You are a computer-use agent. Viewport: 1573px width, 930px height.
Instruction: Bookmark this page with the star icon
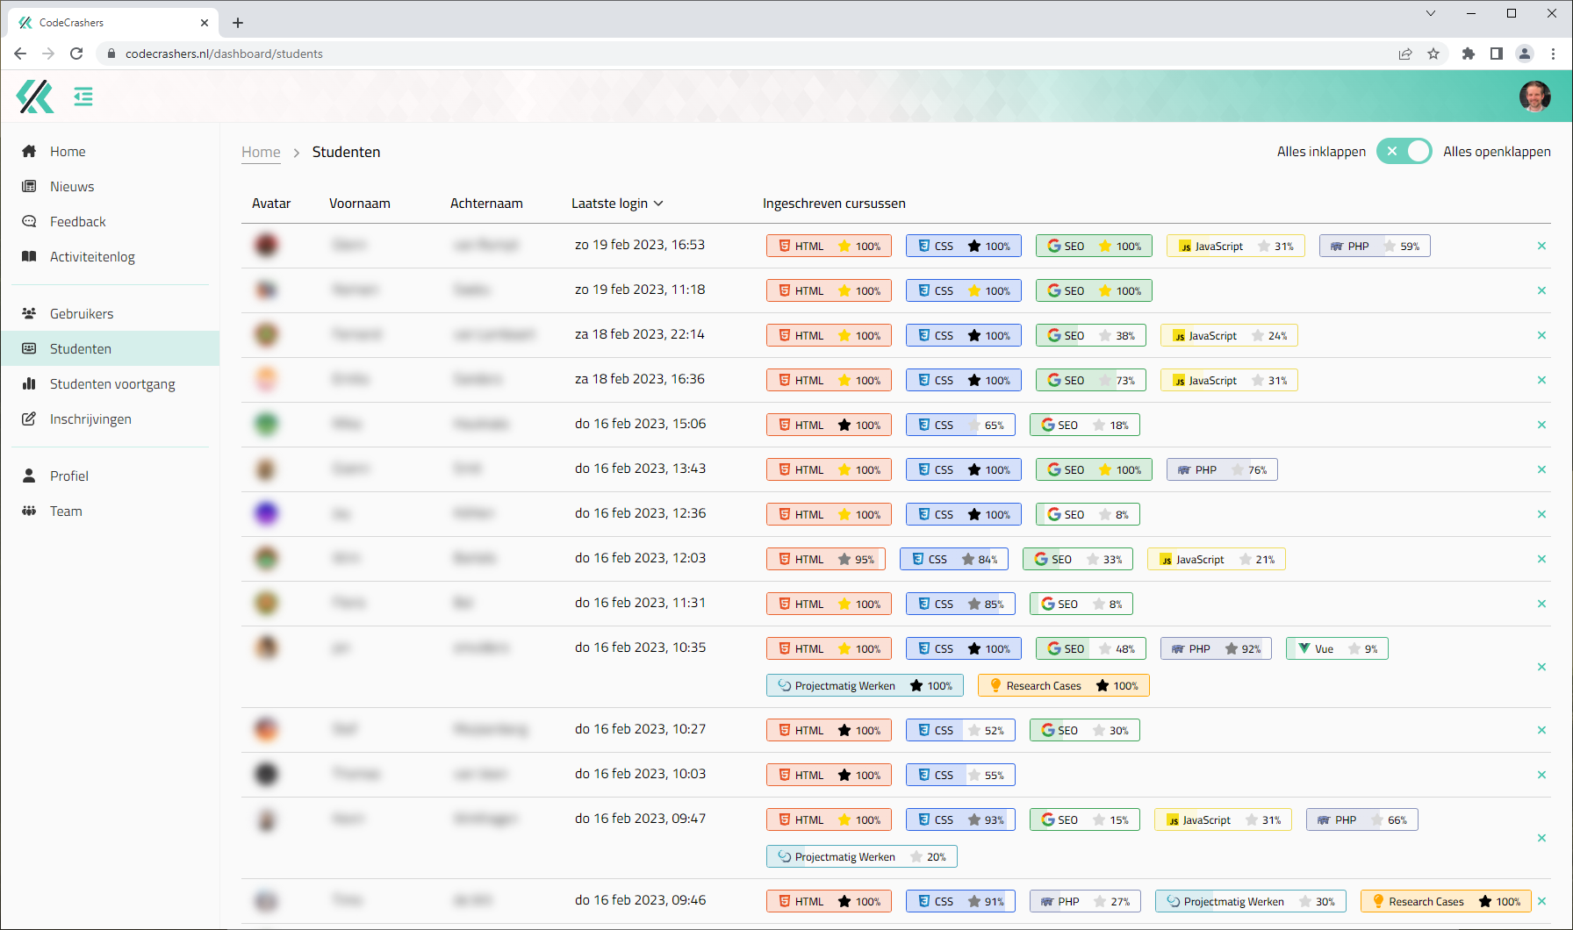pos(1433,54)
